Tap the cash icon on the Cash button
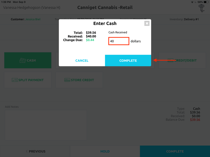The height and width of the screenshot is (157, 210). click(23, 60)
